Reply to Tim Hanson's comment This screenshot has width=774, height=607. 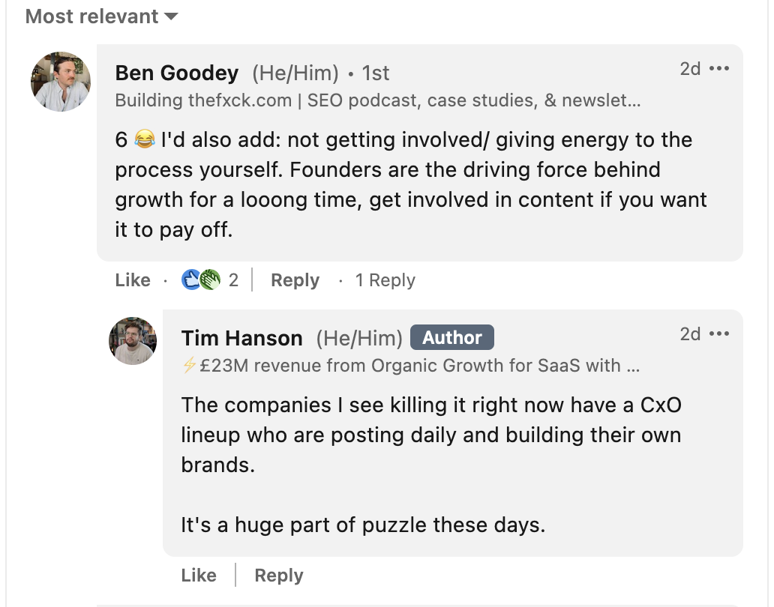pos(277,575)
